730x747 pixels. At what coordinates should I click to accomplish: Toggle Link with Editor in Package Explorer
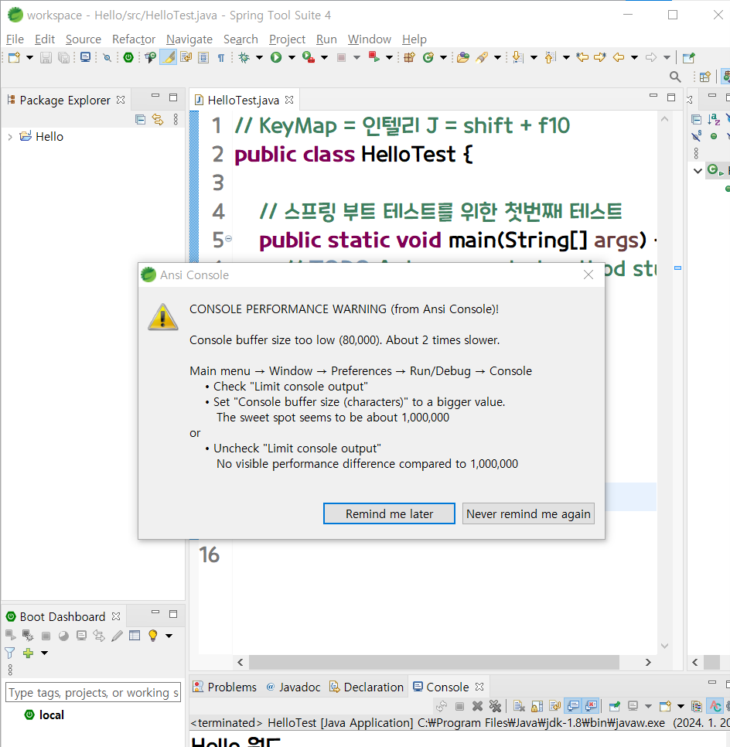point(158,120)
